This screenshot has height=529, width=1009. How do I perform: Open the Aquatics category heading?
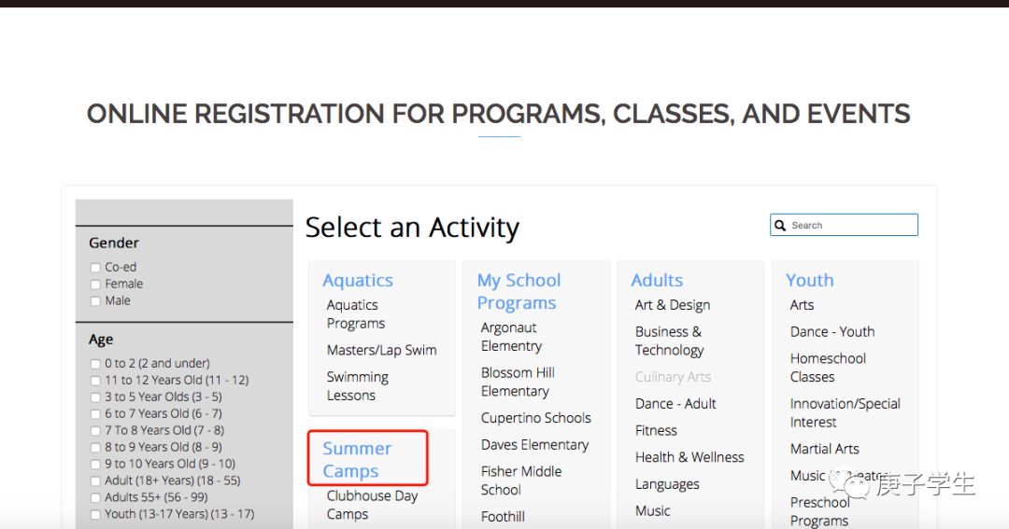tap(358, 280)
